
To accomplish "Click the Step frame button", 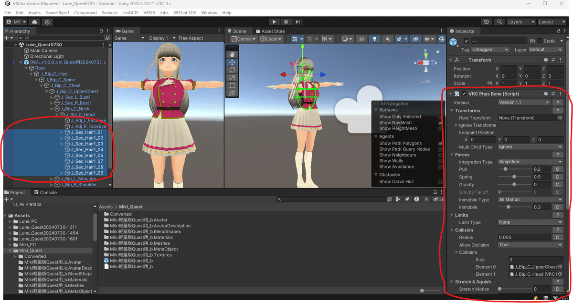I will coord(298,22).
